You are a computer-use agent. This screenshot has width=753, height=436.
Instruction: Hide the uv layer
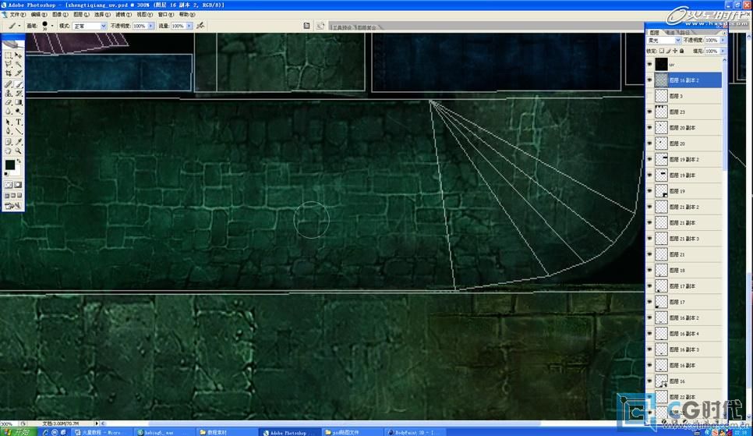[650, 65]
